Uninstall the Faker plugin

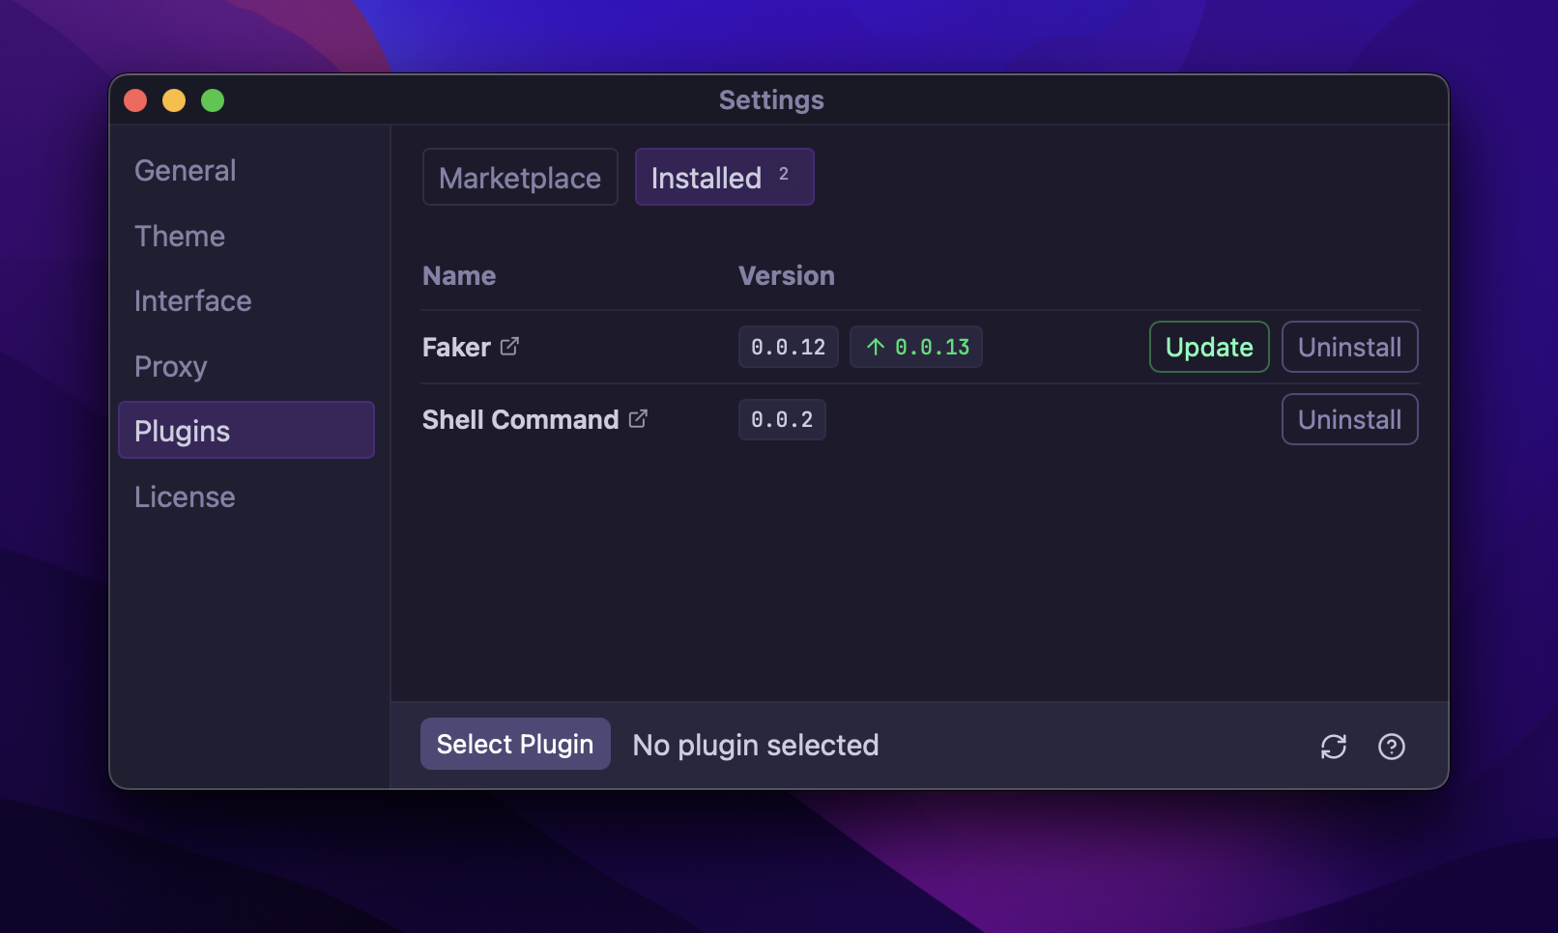[x=1349, y=347]
